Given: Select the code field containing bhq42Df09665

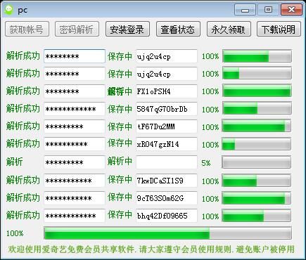Looking at the screenshot, I should [167, 216].
